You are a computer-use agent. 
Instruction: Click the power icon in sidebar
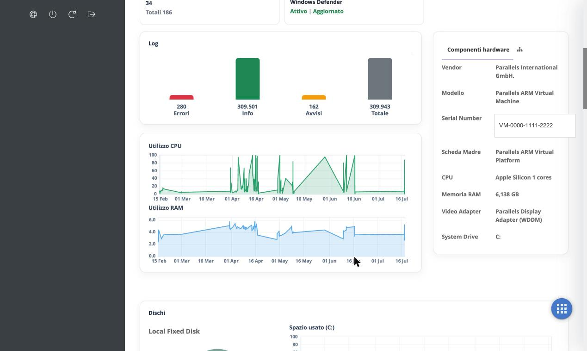click(x=53, y=14)
